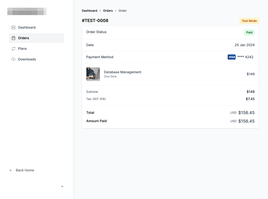Screen dimensions: 268x199
Task: Click the Test Mode badge
Action: click(x=249, y=21)
